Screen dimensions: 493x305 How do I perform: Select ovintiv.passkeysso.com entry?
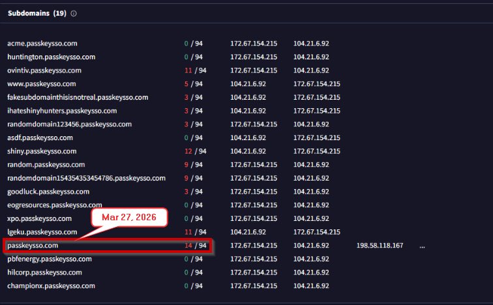click(x=44, y=70)
